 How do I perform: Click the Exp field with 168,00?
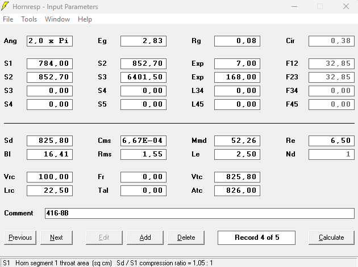pyautogui.click(x=237, y=77)
